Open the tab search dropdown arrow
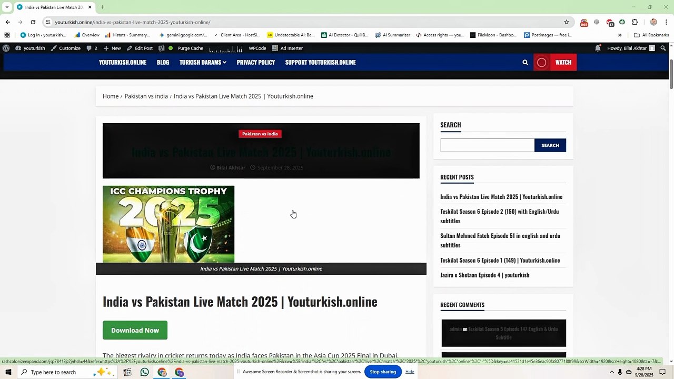Image resolution: width=674 pixels, height=379 pixels. (7, 7)
